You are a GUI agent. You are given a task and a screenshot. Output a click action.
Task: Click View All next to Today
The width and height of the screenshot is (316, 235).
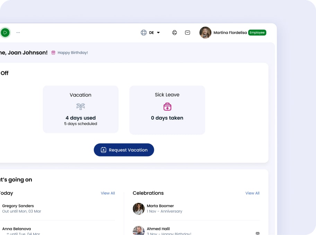coord(108,193)
